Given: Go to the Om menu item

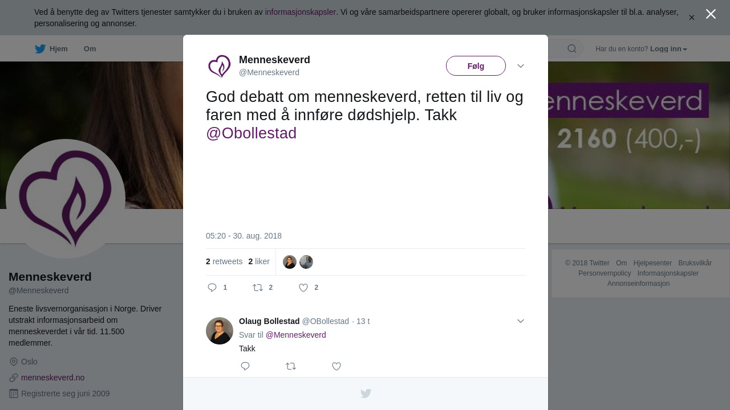Looking at the screenshot, I should pos(90,49).
